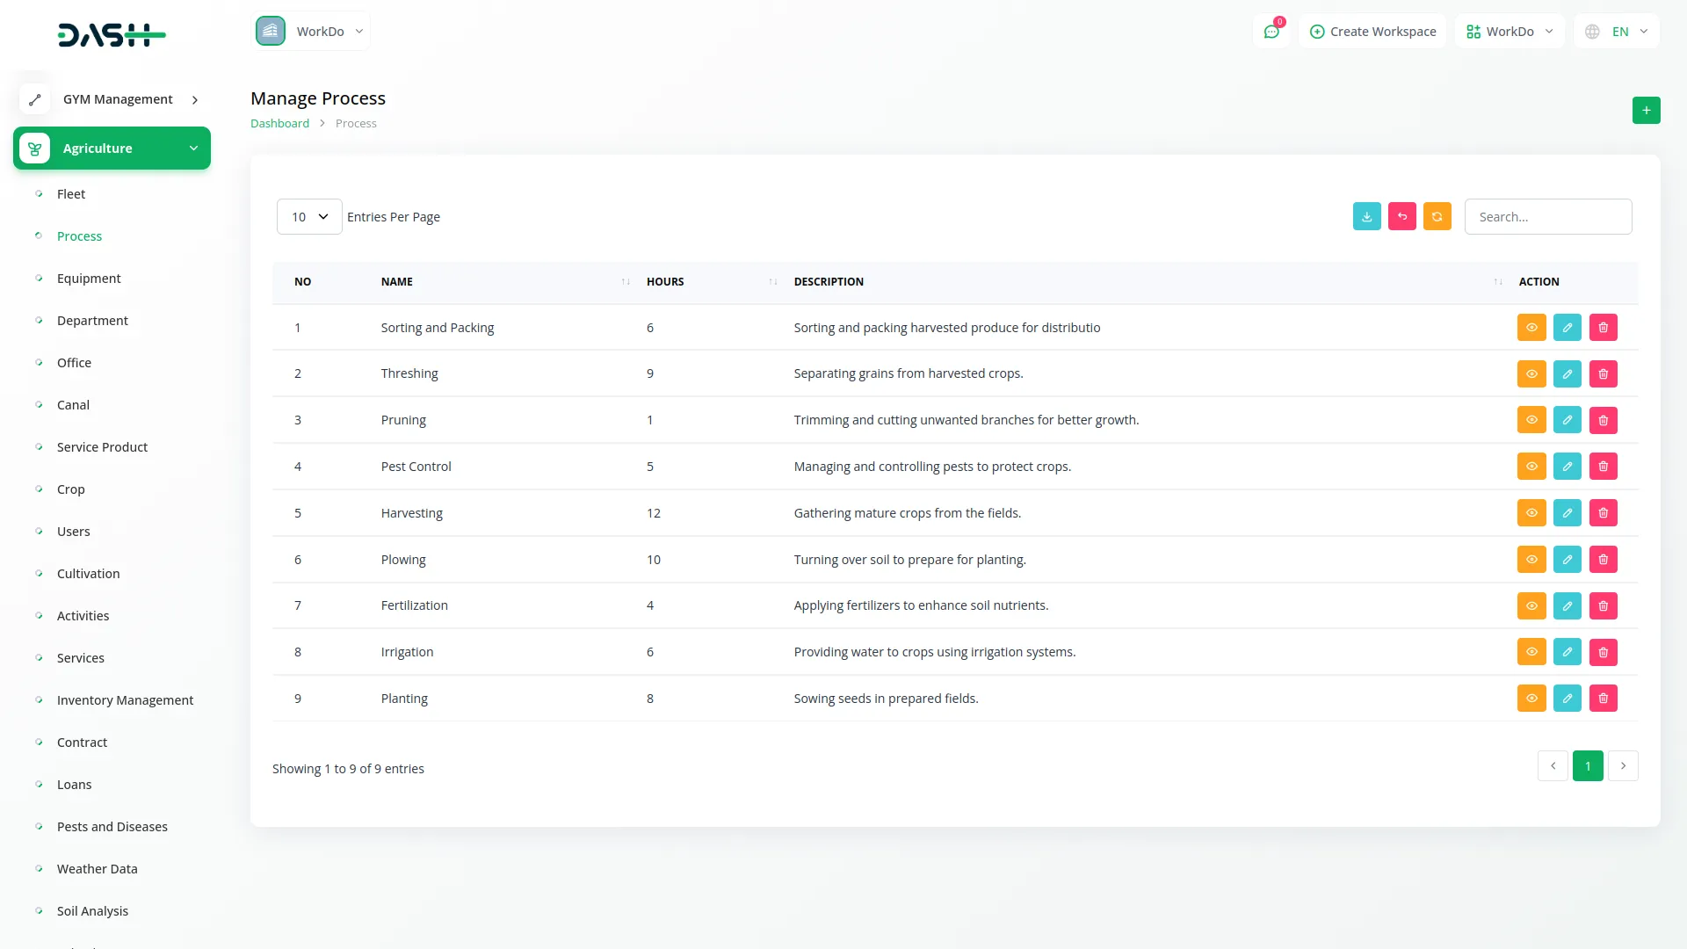View Fertilization row with eye icon

(x=1531, y=606)
